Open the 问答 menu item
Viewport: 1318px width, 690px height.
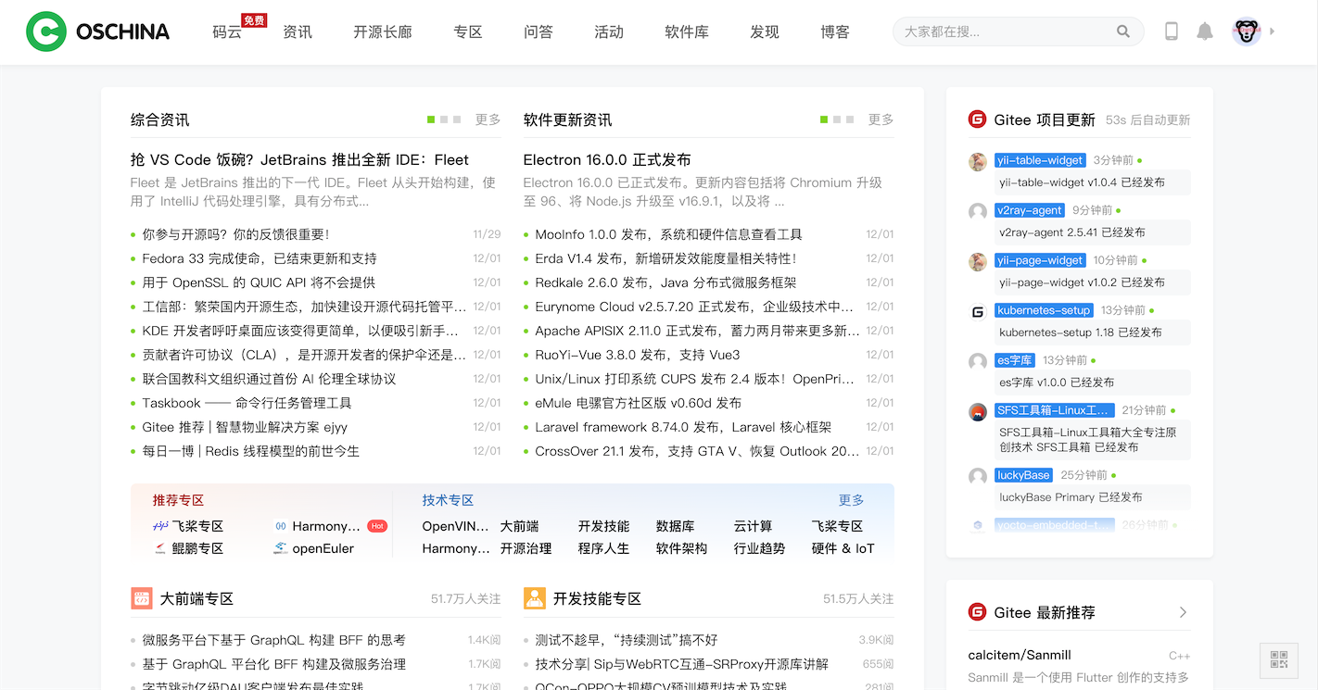pos(539,31)
